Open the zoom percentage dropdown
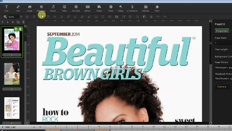The height and width of the screenshot is (131, 232). 21,17
